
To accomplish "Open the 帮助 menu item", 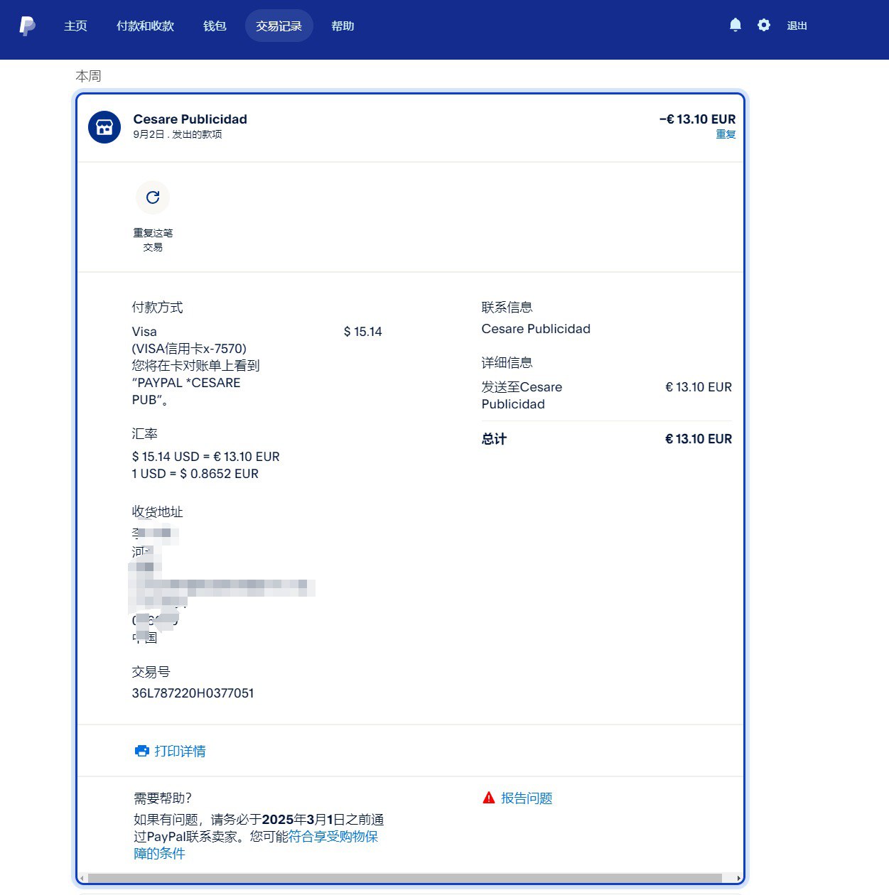I will point(343,26).
